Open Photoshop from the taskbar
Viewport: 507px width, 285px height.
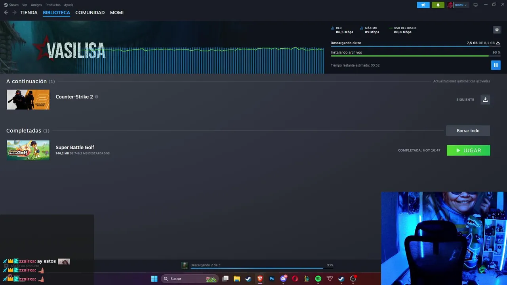point(272,279)
